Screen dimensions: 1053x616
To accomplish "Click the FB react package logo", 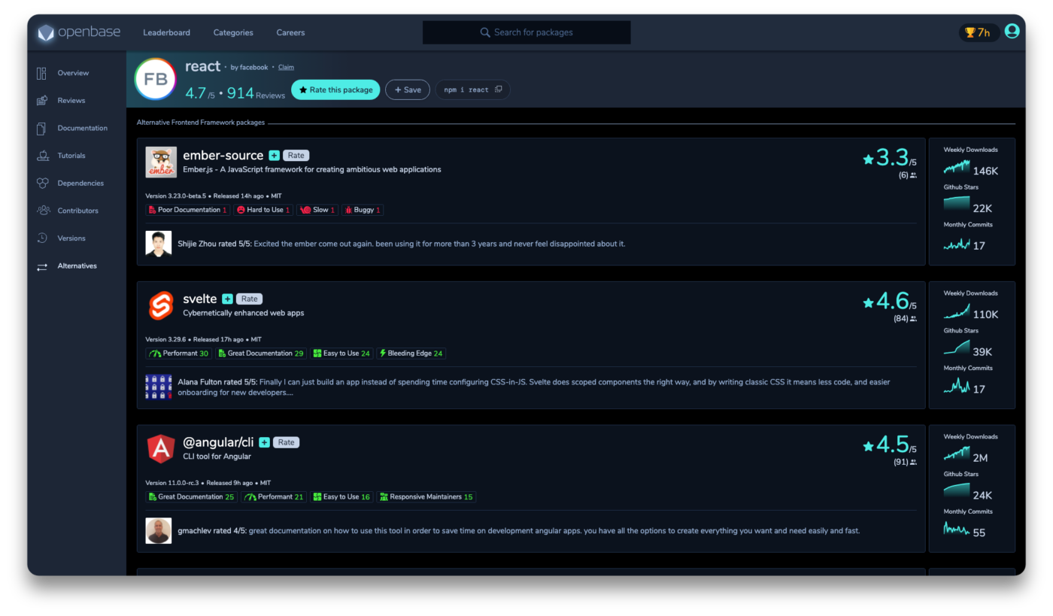I will point(155,79).
